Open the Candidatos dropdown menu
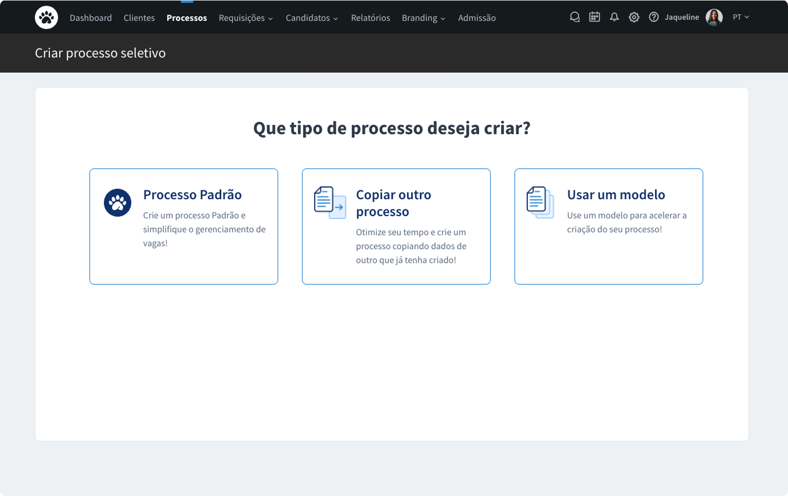 312,18
